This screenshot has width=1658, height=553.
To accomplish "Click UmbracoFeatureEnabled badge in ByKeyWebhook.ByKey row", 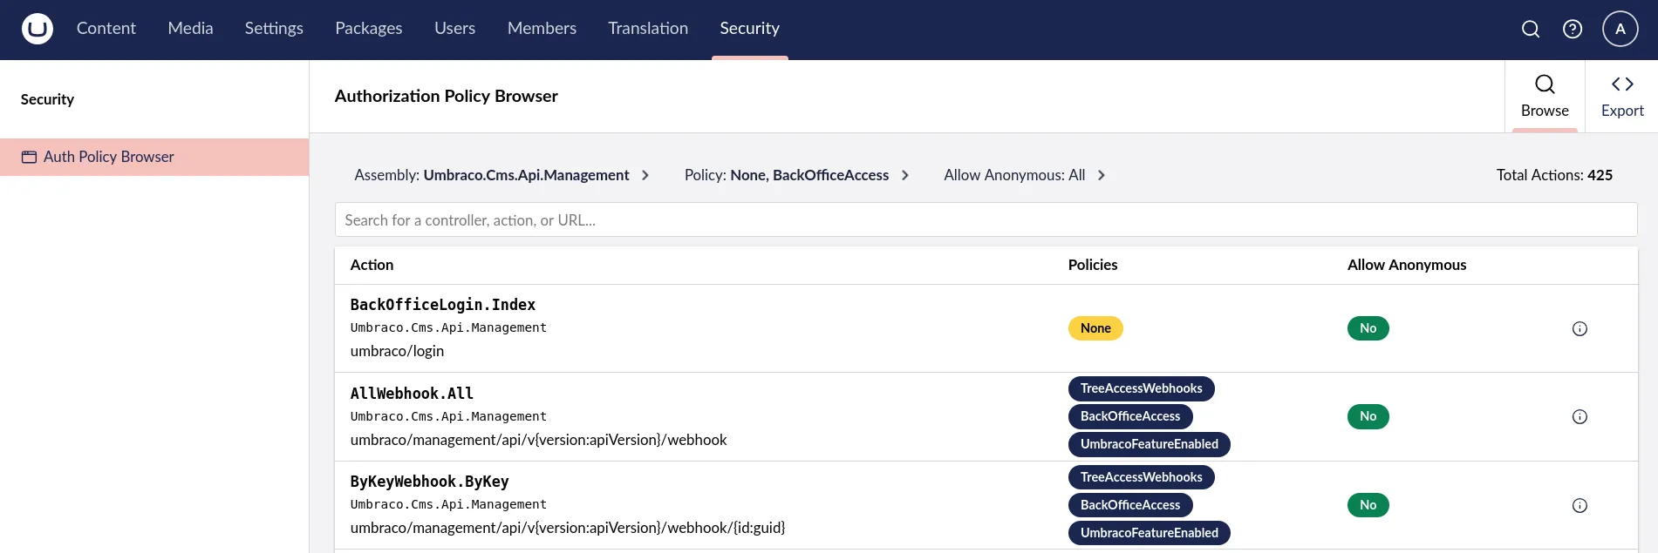I will pyautogui.click(x=1149, y=533).
